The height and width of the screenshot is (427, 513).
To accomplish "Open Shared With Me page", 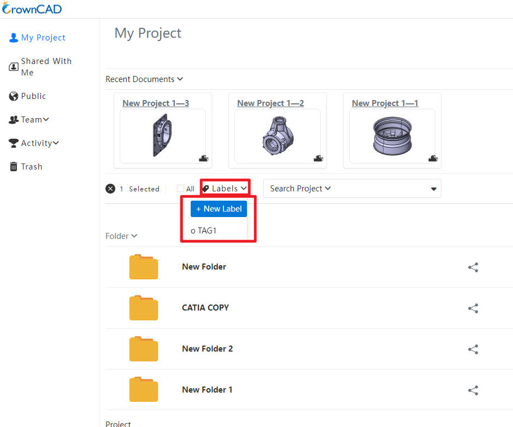I will pos(40,67).
